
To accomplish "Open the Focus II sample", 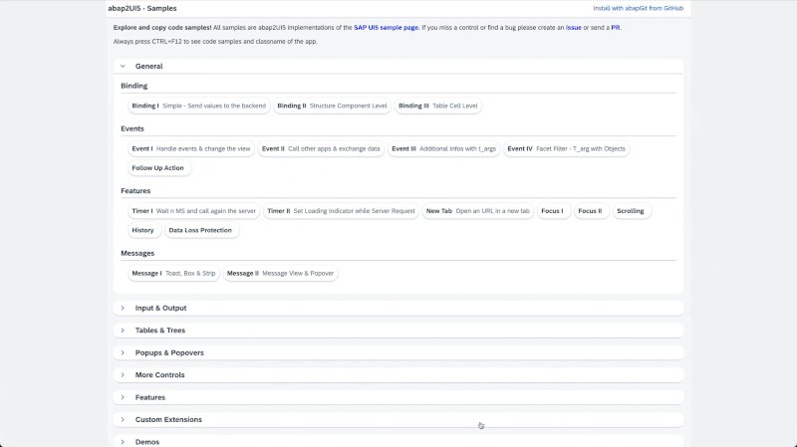I will pyautogui.click(x=592, y=211).
